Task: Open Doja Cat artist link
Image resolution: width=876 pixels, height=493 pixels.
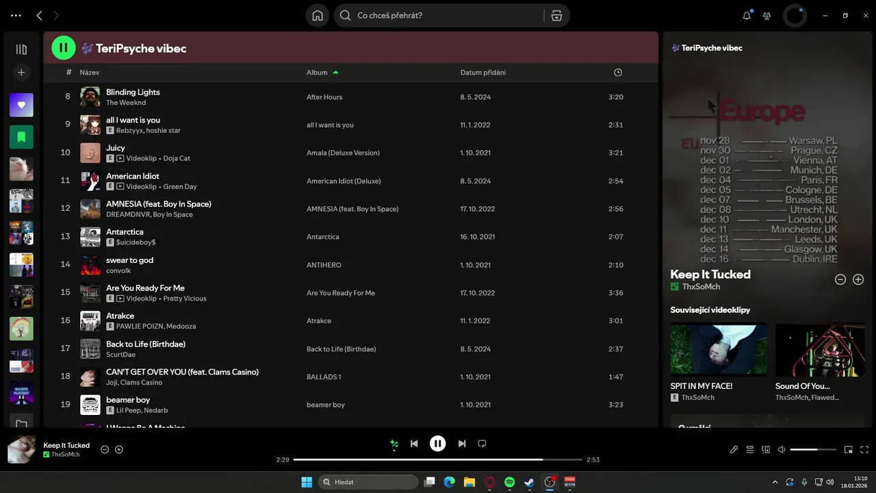Action: click(x=177, y=158)
